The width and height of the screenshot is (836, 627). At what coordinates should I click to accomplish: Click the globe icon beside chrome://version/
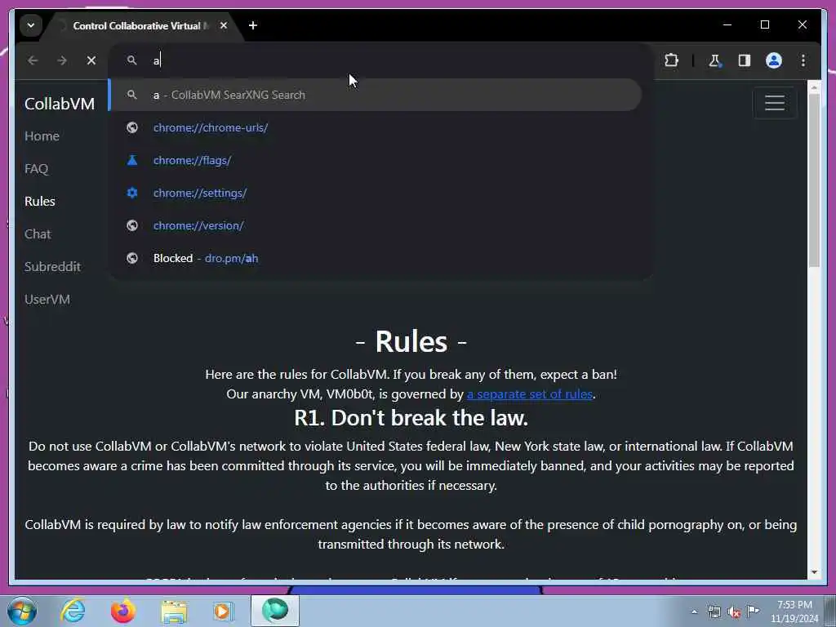132,225
